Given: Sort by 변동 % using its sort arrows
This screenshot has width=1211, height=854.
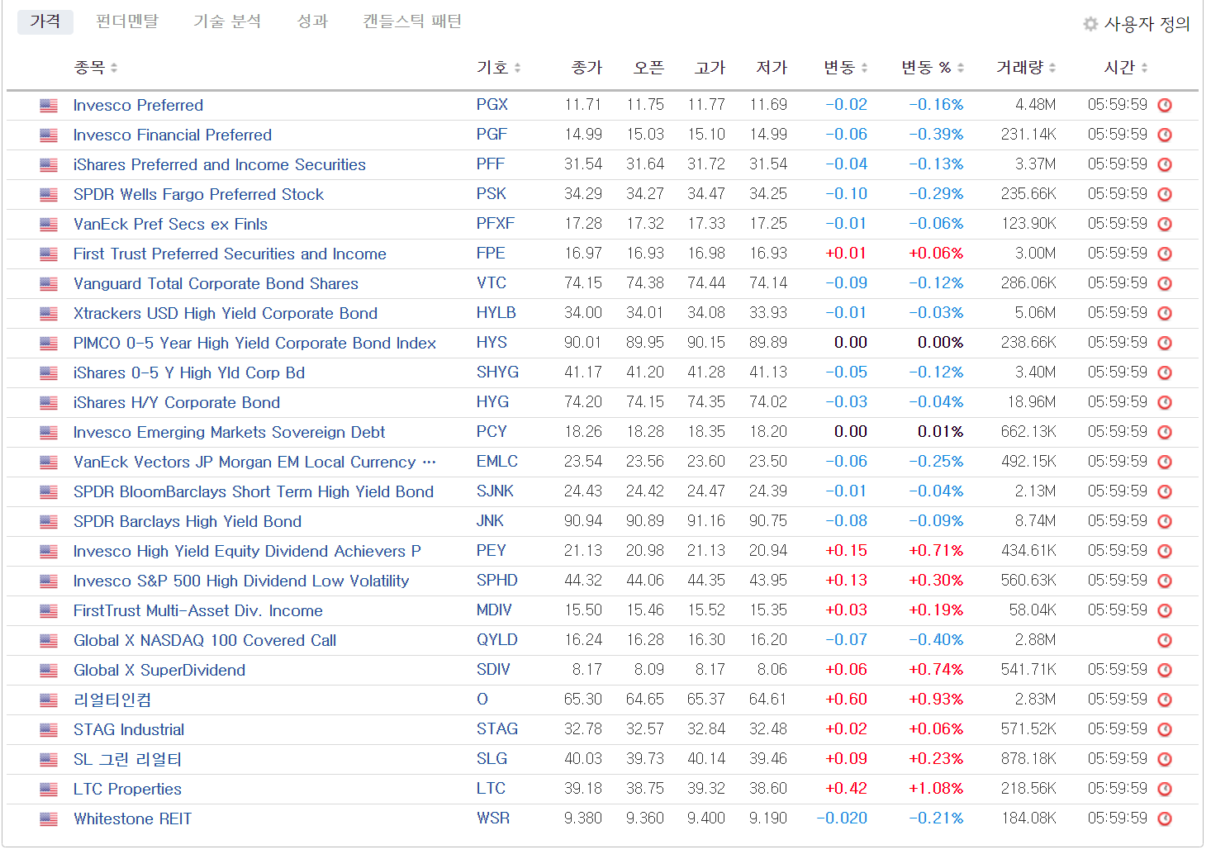Looking at the screenshot, I should coord(961,68).
